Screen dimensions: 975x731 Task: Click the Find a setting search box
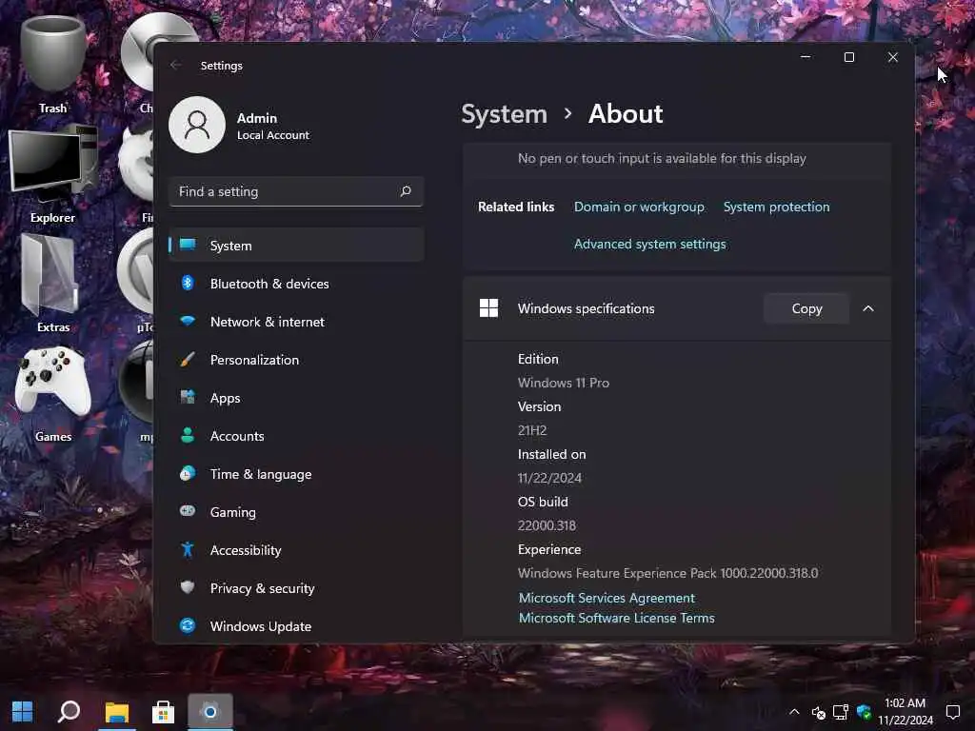[x=296, y=191]
